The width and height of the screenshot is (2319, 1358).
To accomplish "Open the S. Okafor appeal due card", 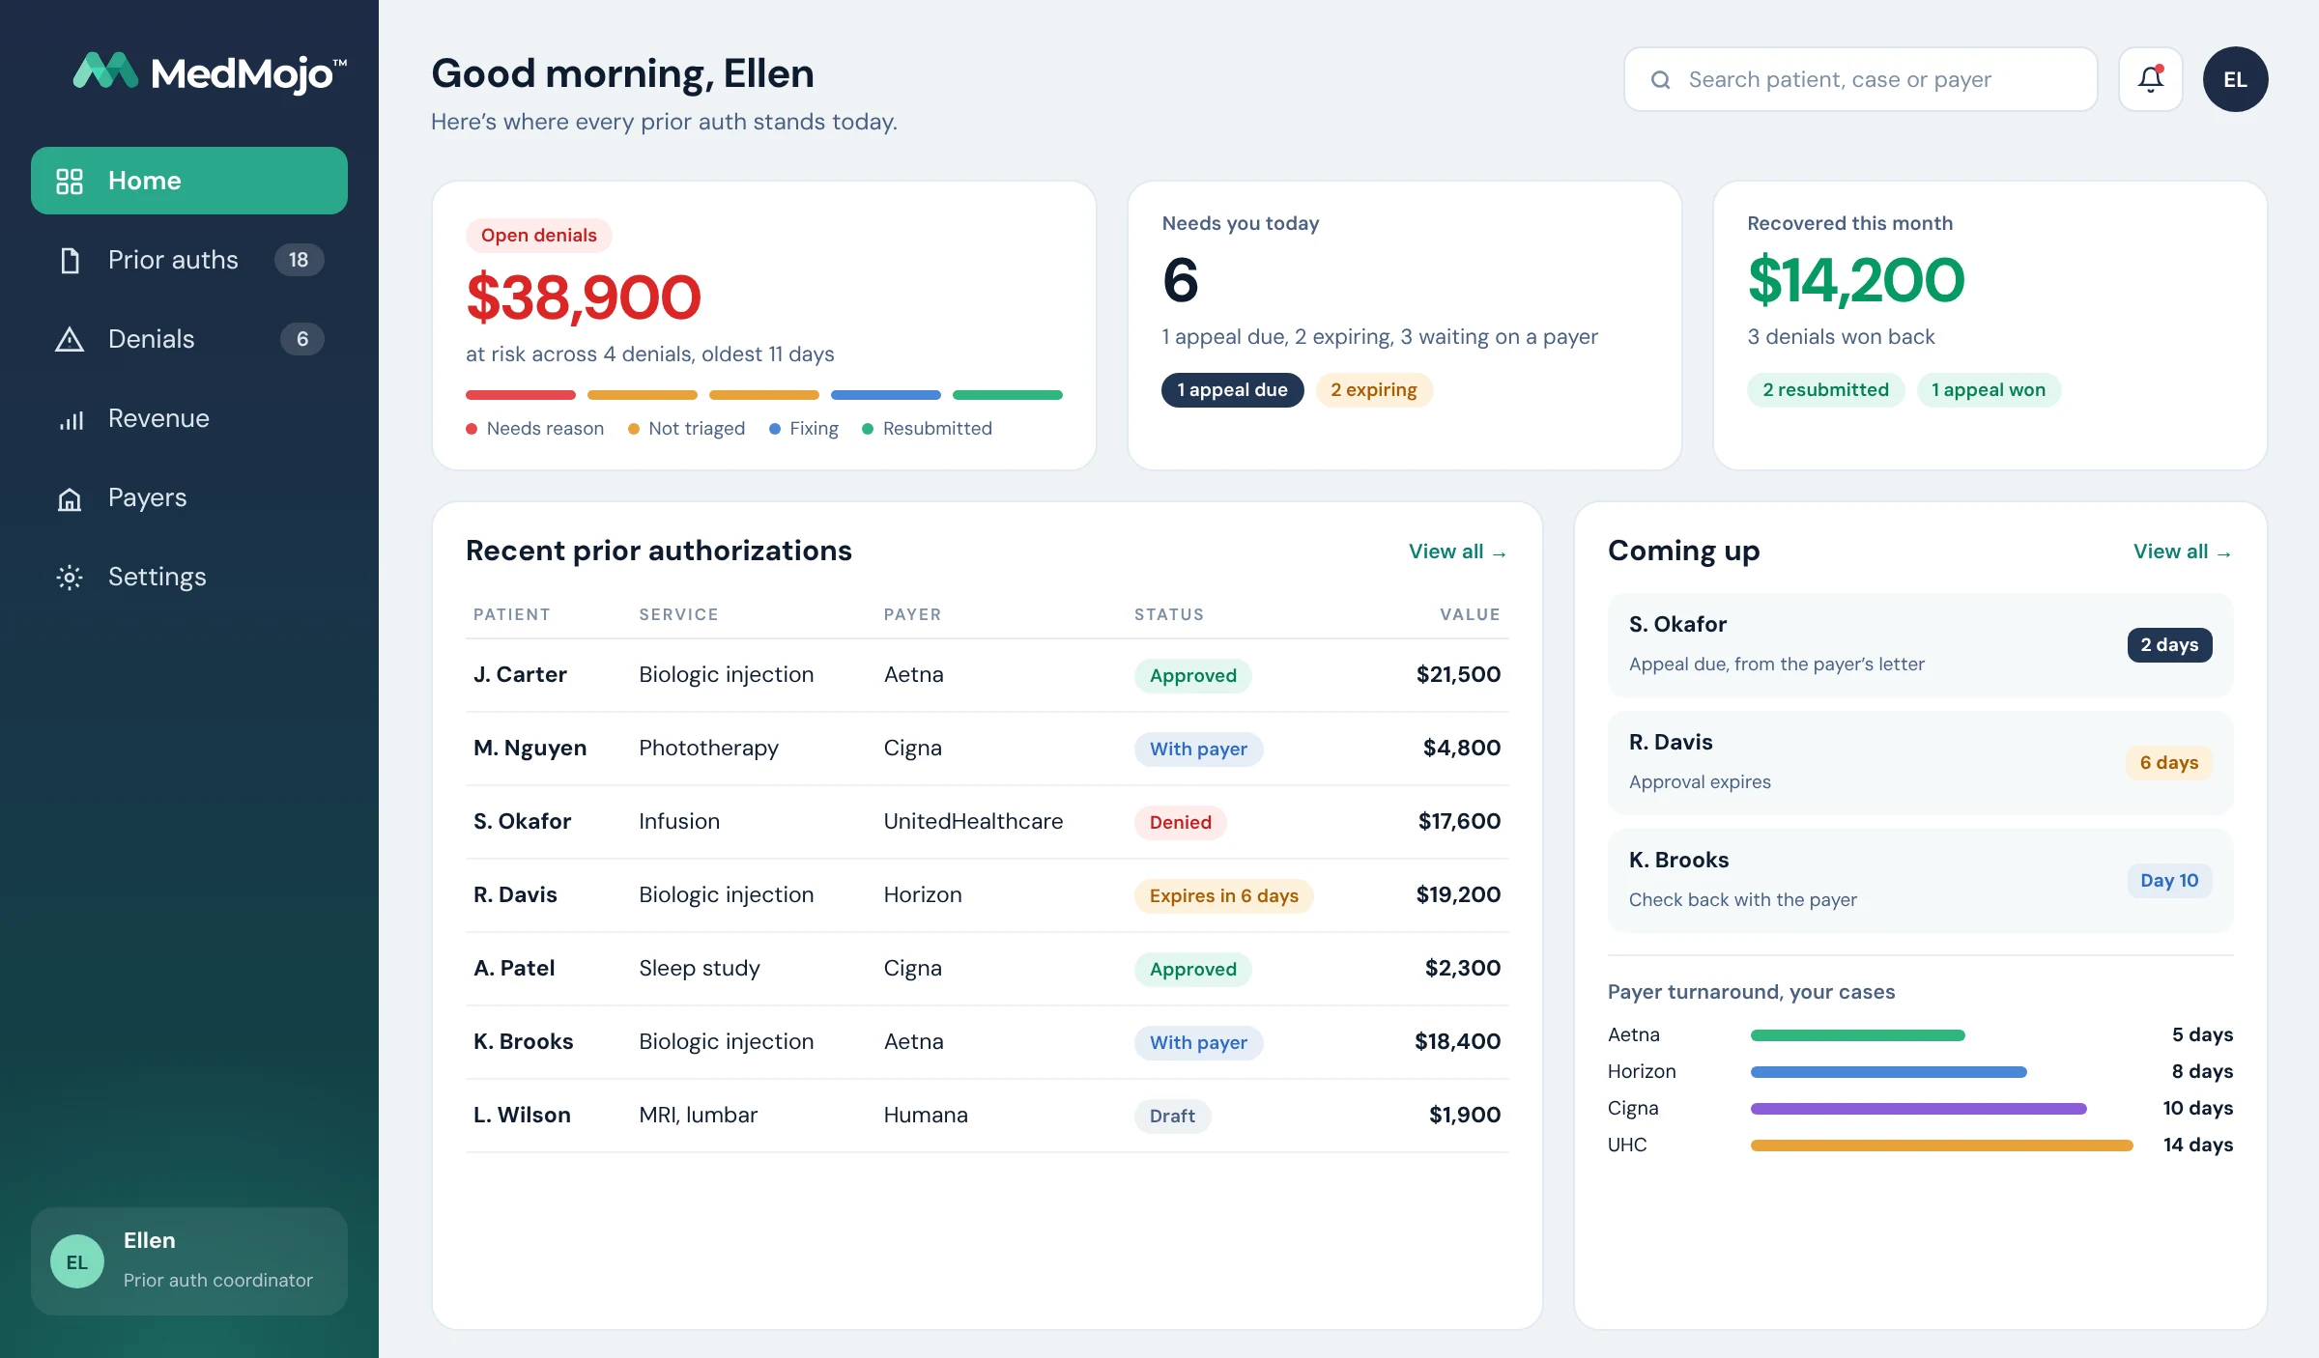I will click(x=1920, y=645).
